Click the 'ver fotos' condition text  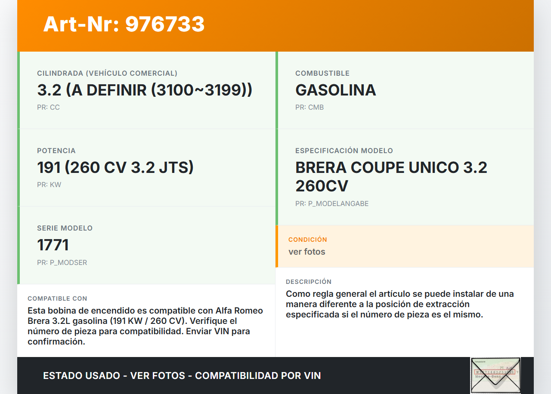pos(307,252)
